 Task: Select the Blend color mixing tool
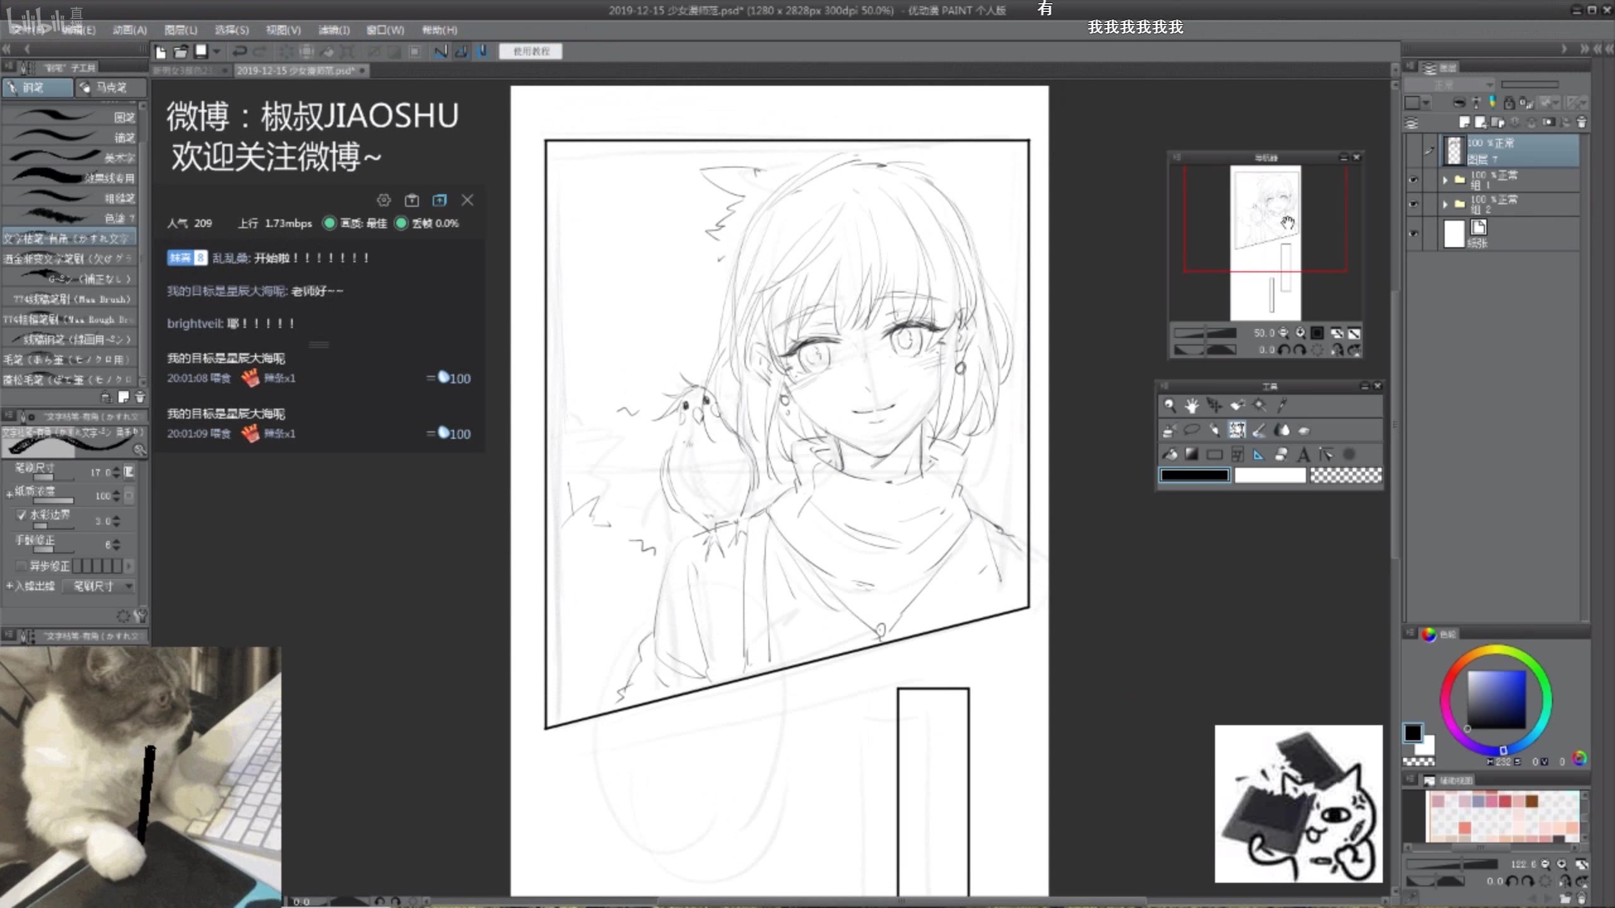1282,431
